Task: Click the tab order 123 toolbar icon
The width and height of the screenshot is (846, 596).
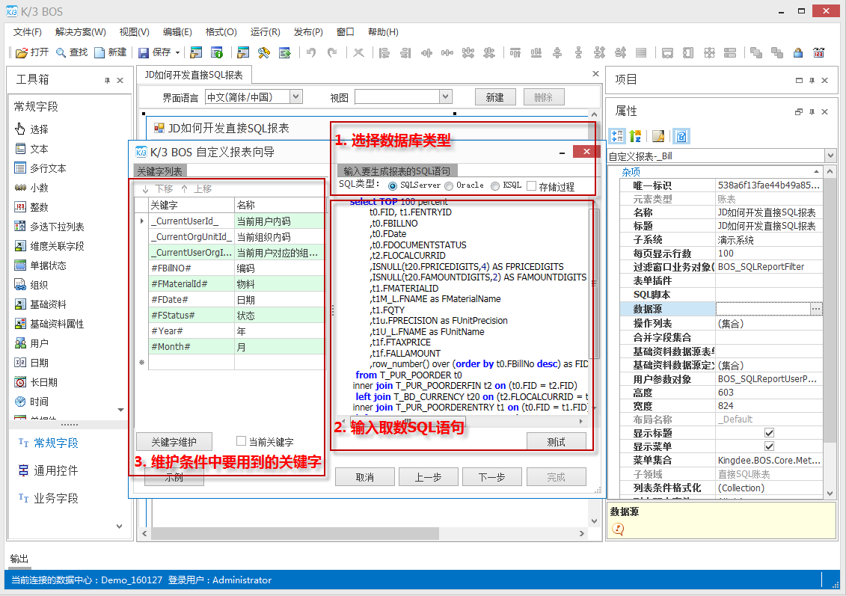Action: coord(819,52)
